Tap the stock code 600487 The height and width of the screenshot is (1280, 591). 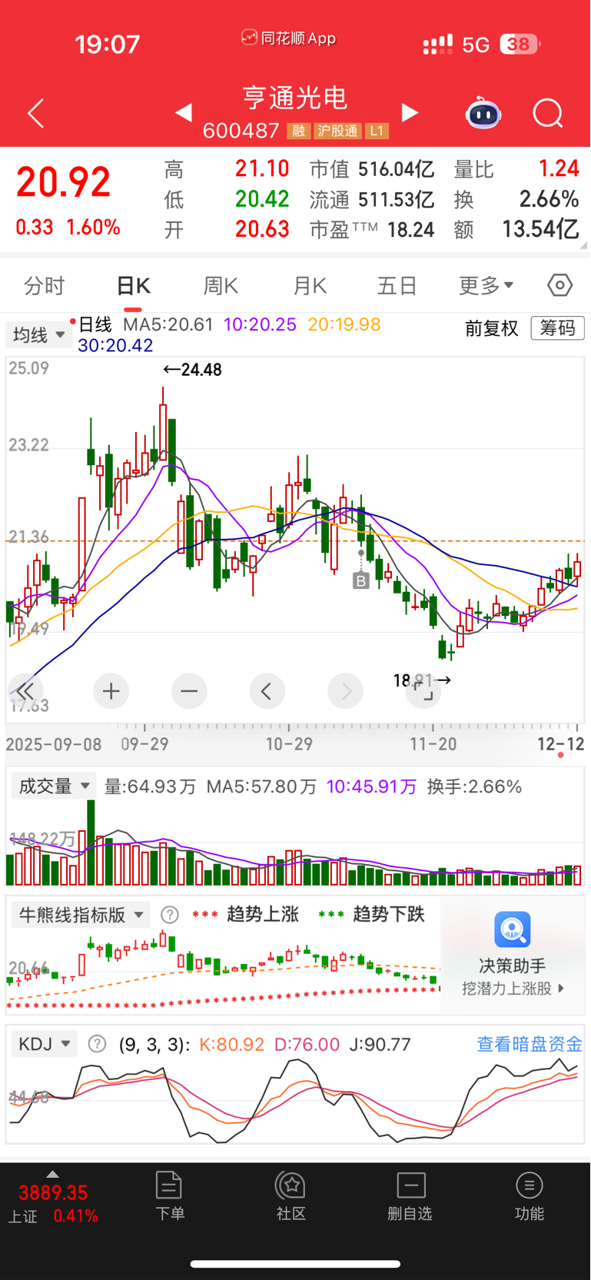pyautogui.click(x=241, y=131)
